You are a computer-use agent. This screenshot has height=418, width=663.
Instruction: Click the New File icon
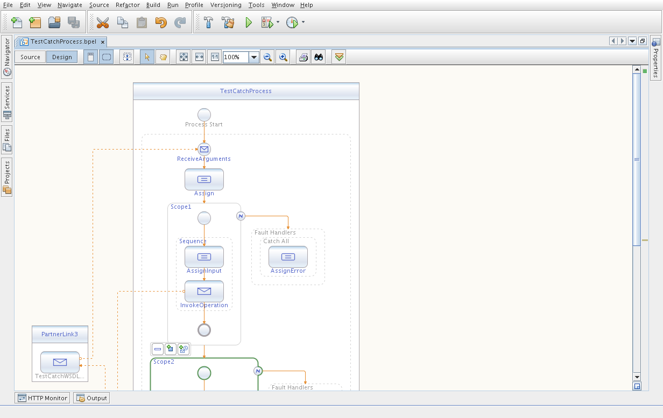(x=17, y=23)
